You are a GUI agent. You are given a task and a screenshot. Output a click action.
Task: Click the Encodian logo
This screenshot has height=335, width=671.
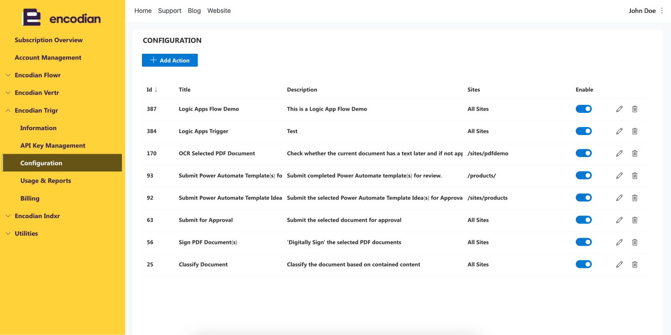pyautogui.click(x=61, y=18)
